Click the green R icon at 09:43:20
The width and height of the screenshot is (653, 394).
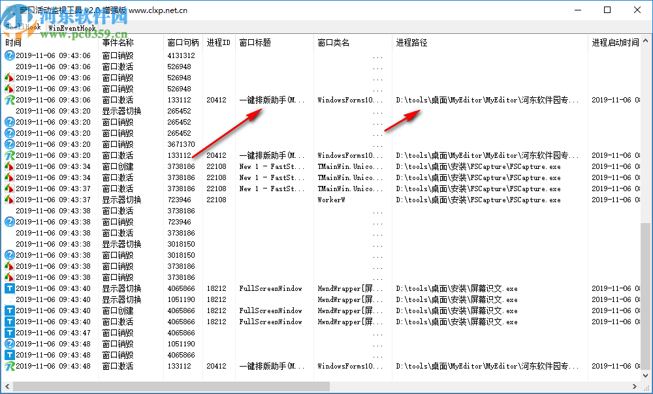point(9,155)
